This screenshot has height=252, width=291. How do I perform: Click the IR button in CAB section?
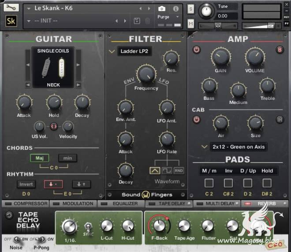point(280,120)
